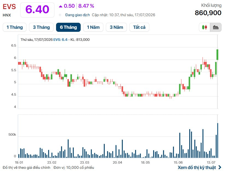The width and height of the screenshot is (227, 171).
Task: Click the 15.06 date label on axis
Action: pos(178,163)
